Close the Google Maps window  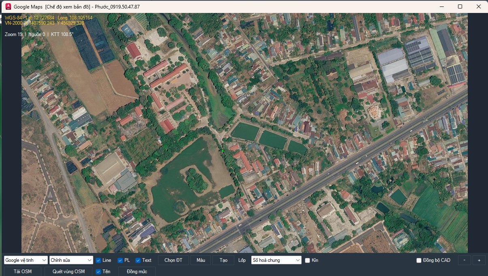pos(479,6)
